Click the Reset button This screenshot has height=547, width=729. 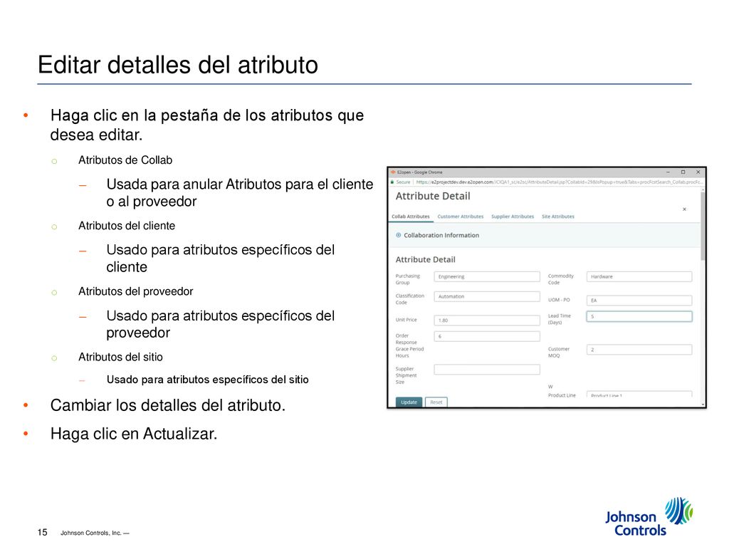(x=436, y=402)
